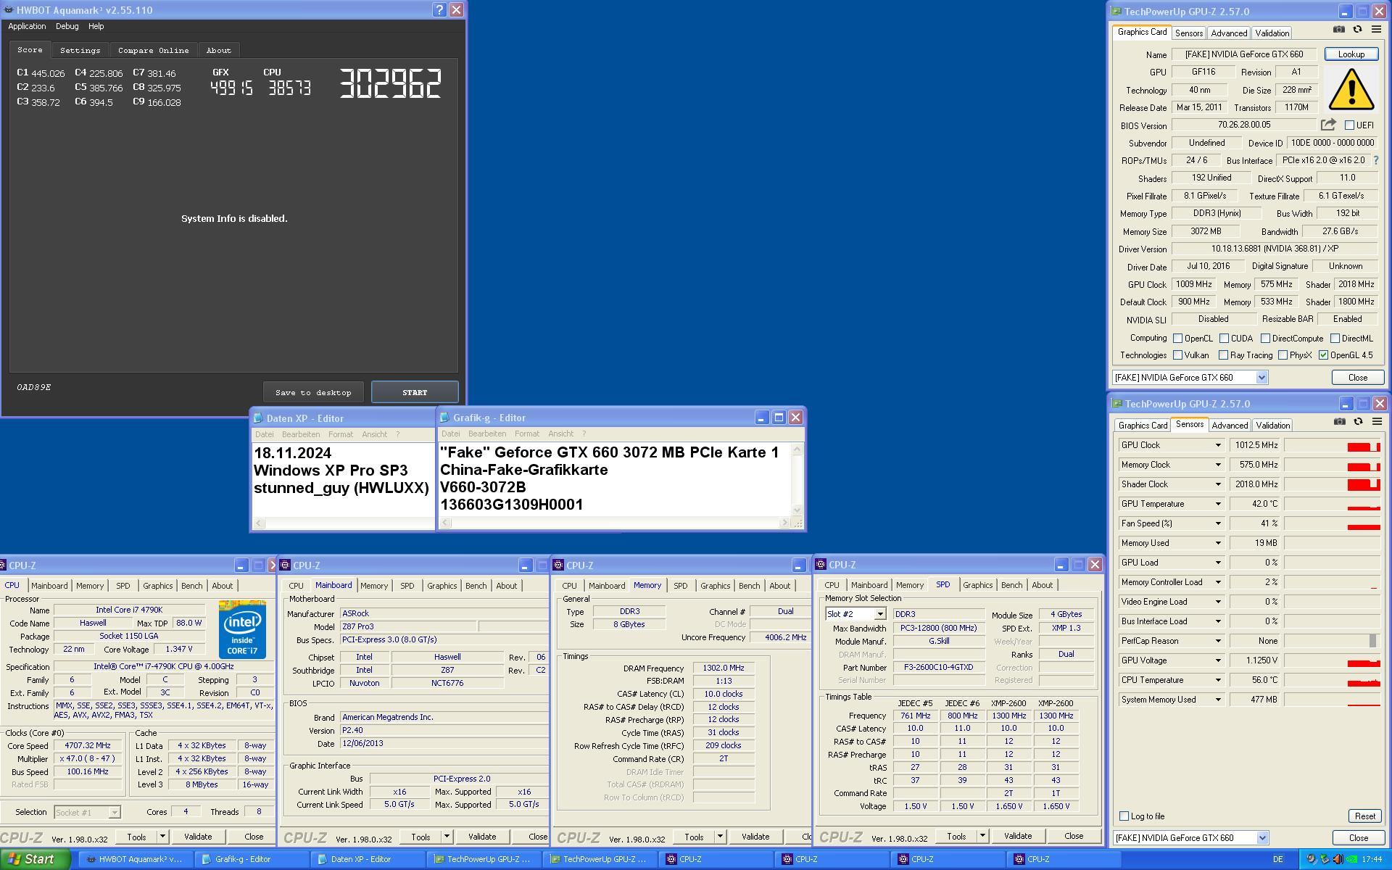This screenshot has width=1392, height=870.
Task: Open the hamburger menu in top GPU-Z window
Action: tap(1376, 30)
